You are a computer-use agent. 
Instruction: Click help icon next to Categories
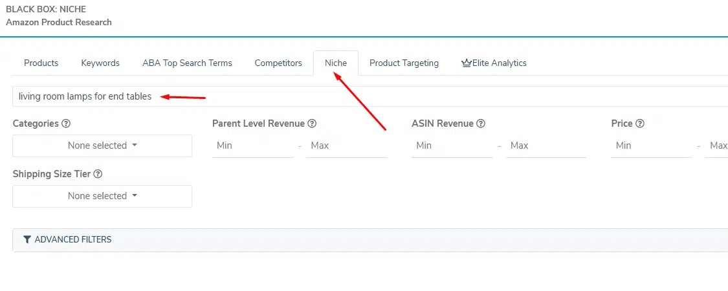click(66, 124)
